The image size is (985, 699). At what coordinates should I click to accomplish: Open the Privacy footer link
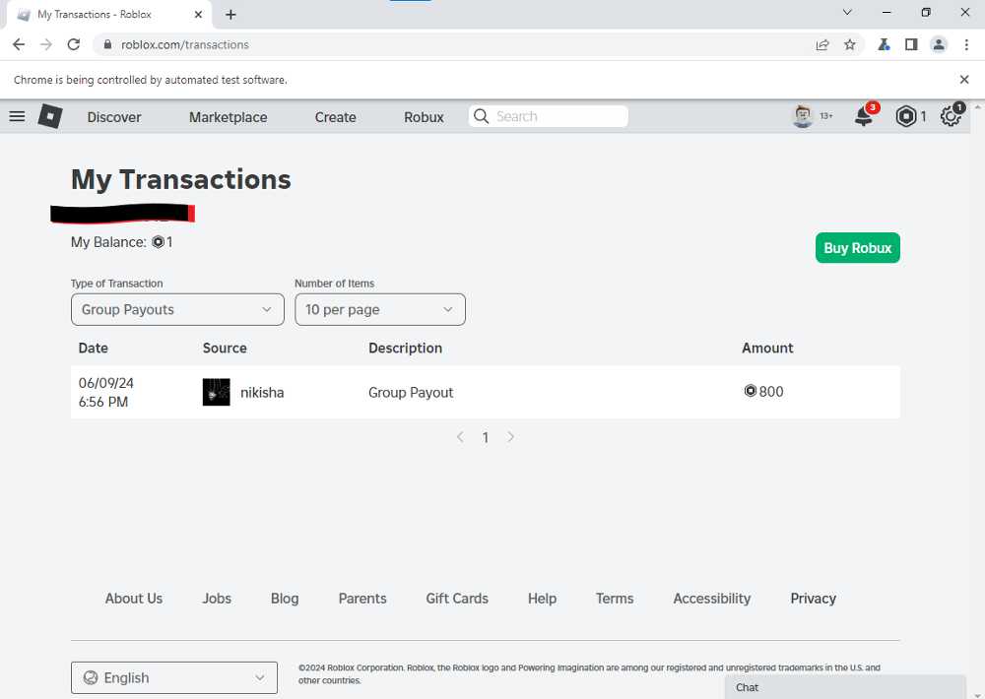[813, 599]
